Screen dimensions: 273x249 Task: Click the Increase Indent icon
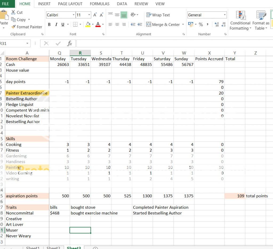click(140, 25)
